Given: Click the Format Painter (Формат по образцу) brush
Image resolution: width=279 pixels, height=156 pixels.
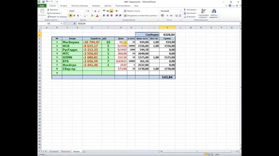Looking at the screenshot, I should (x=57, y=17).
